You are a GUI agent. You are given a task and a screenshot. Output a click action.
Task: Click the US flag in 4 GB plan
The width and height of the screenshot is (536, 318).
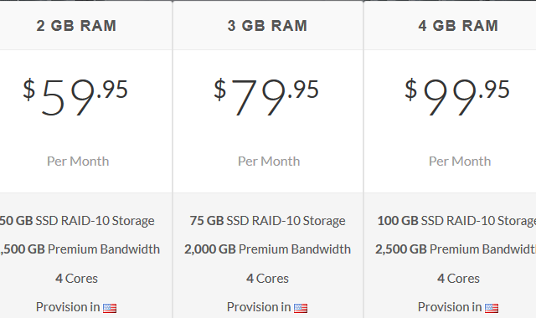click(492, 309)
